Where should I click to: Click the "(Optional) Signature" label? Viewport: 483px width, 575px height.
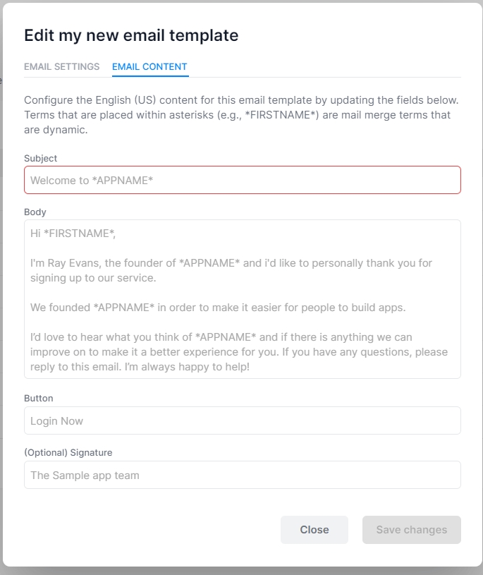[68, 452]
